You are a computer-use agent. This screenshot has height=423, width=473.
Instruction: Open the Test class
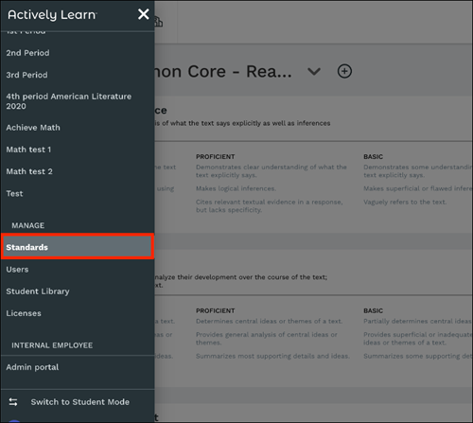click(14, 194)
